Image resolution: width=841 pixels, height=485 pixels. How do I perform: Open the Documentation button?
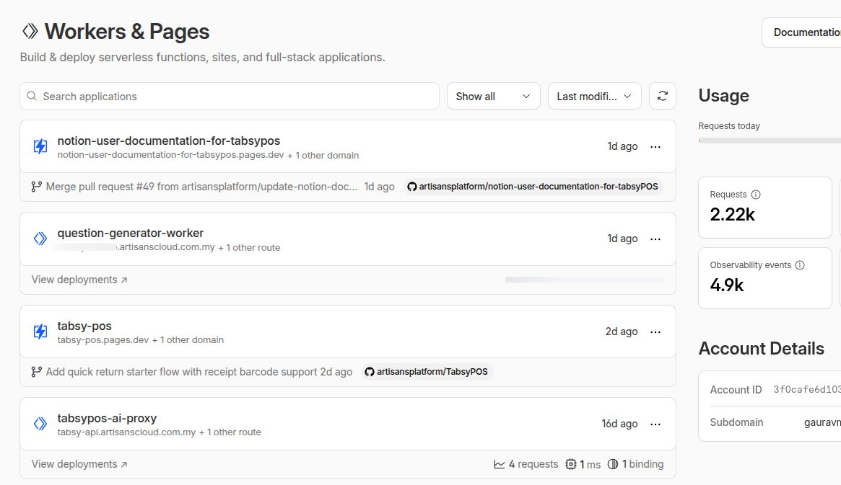[x=801, y=32]
